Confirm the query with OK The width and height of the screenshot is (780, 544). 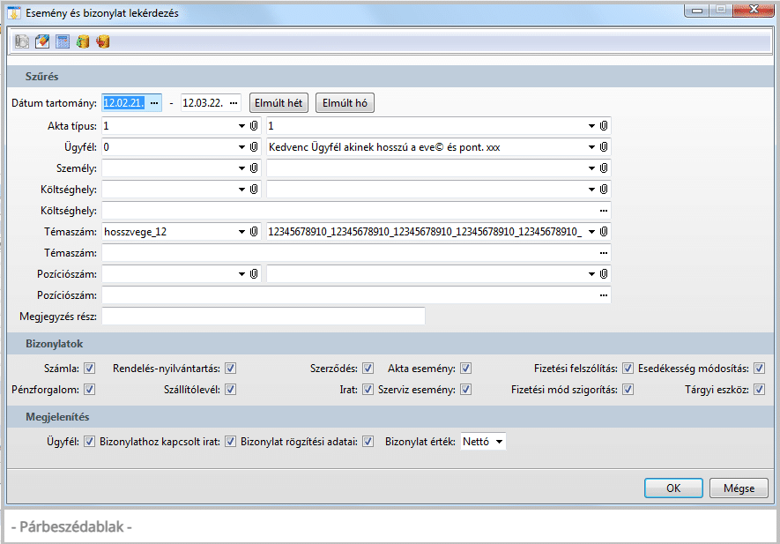672,488
